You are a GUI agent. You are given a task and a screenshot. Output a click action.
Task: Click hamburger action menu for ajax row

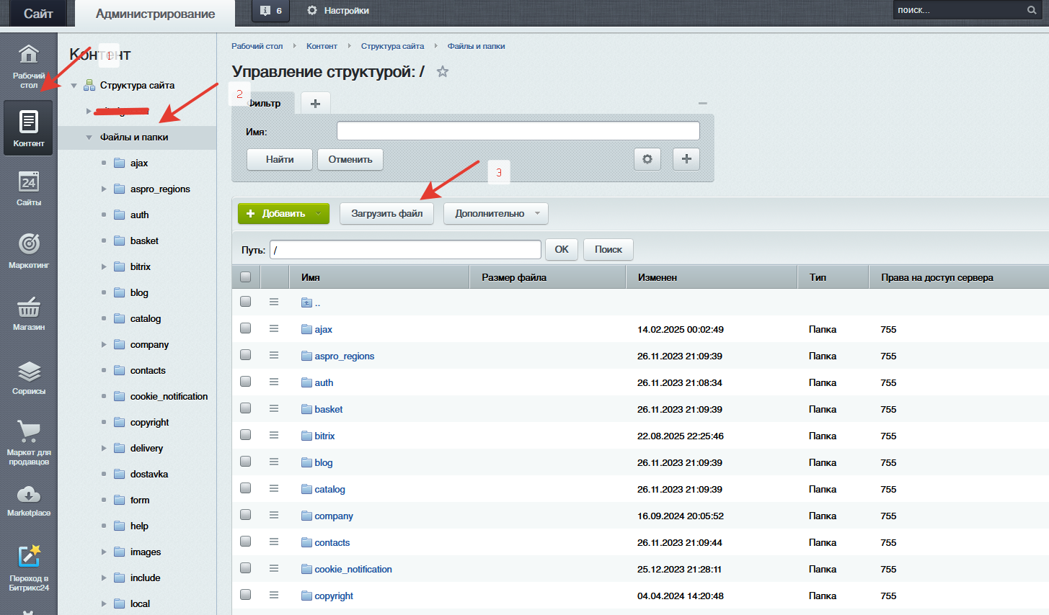(274, 329)
